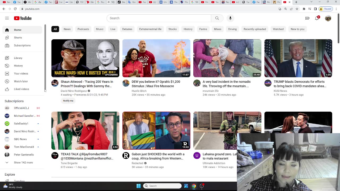Viewport: 340px width, 191px height.
Task: Open the Trump flags video thumbnail
Action: [298, 58]
